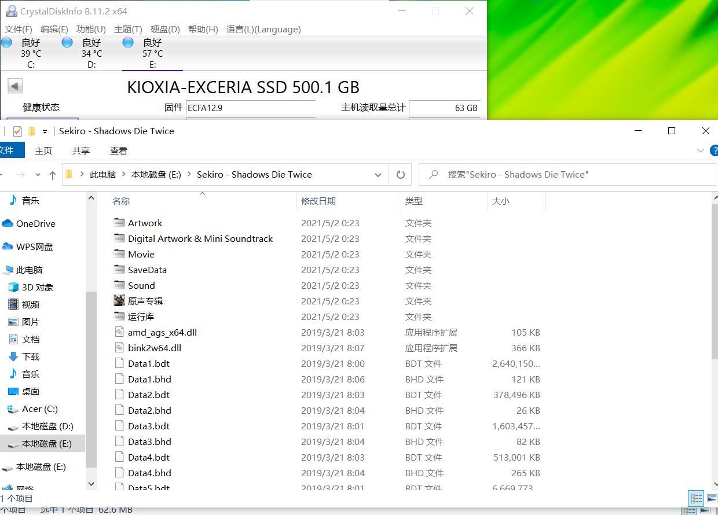
Task: Switch to details view icon at bottom right
Action: (x=695, y=498)
